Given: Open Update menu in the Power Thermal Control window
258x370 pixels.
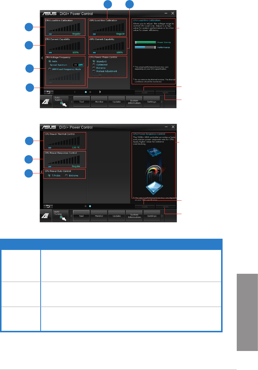Looking at the screenshot, I should click(x=116, y=216).
